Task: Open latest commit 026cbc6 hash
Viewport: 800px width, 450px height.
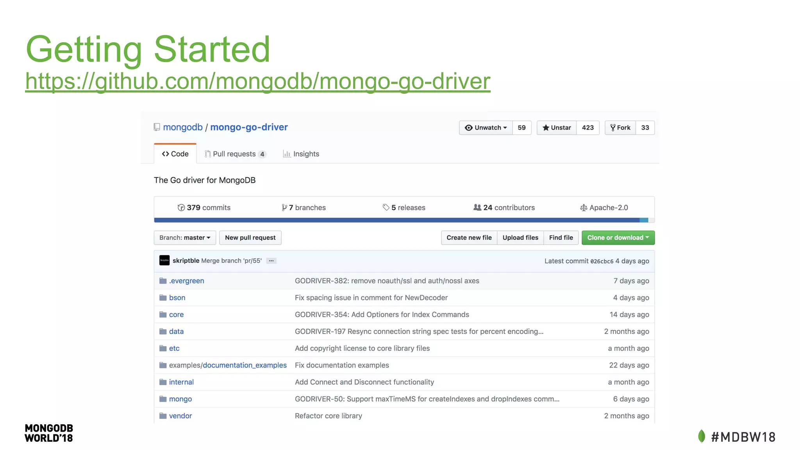Action: coord(602,261)
